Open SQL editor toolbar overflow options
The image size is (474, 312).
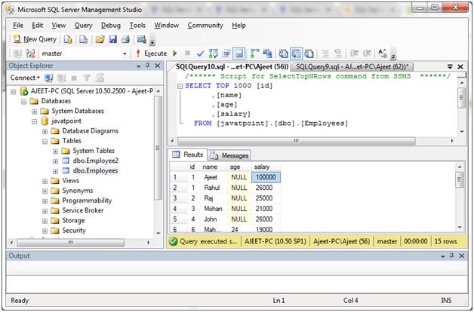(x=393, y=56)
